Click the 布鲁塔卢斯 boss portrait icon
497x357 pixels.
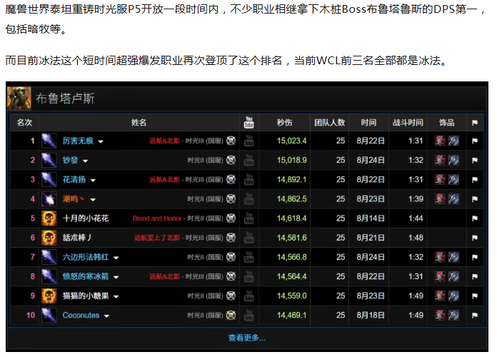click(19, 99)
